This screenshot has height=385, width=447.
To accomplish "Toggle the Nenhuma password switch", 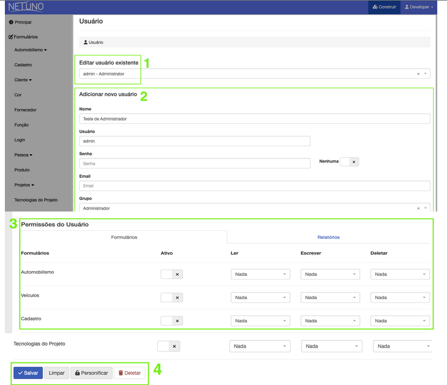I will 349,161.
